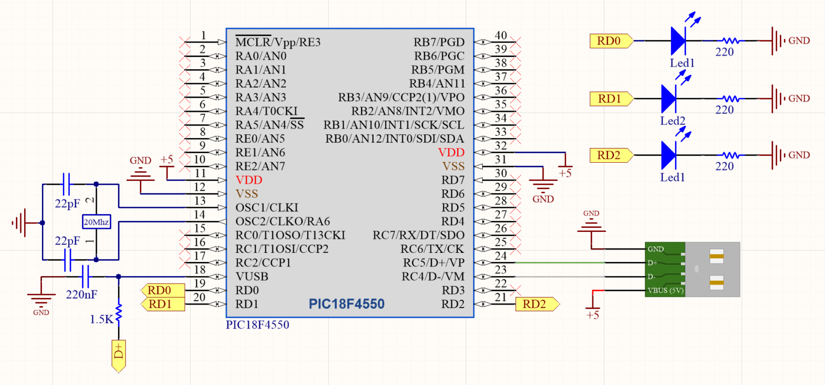Select the LED symbol on the RD2 line
This screenshot has height=385, width=825.
(669, 154)
